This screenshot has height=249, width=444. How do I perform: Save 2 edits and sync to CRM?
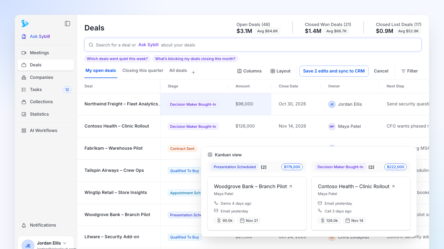[334, 71]
